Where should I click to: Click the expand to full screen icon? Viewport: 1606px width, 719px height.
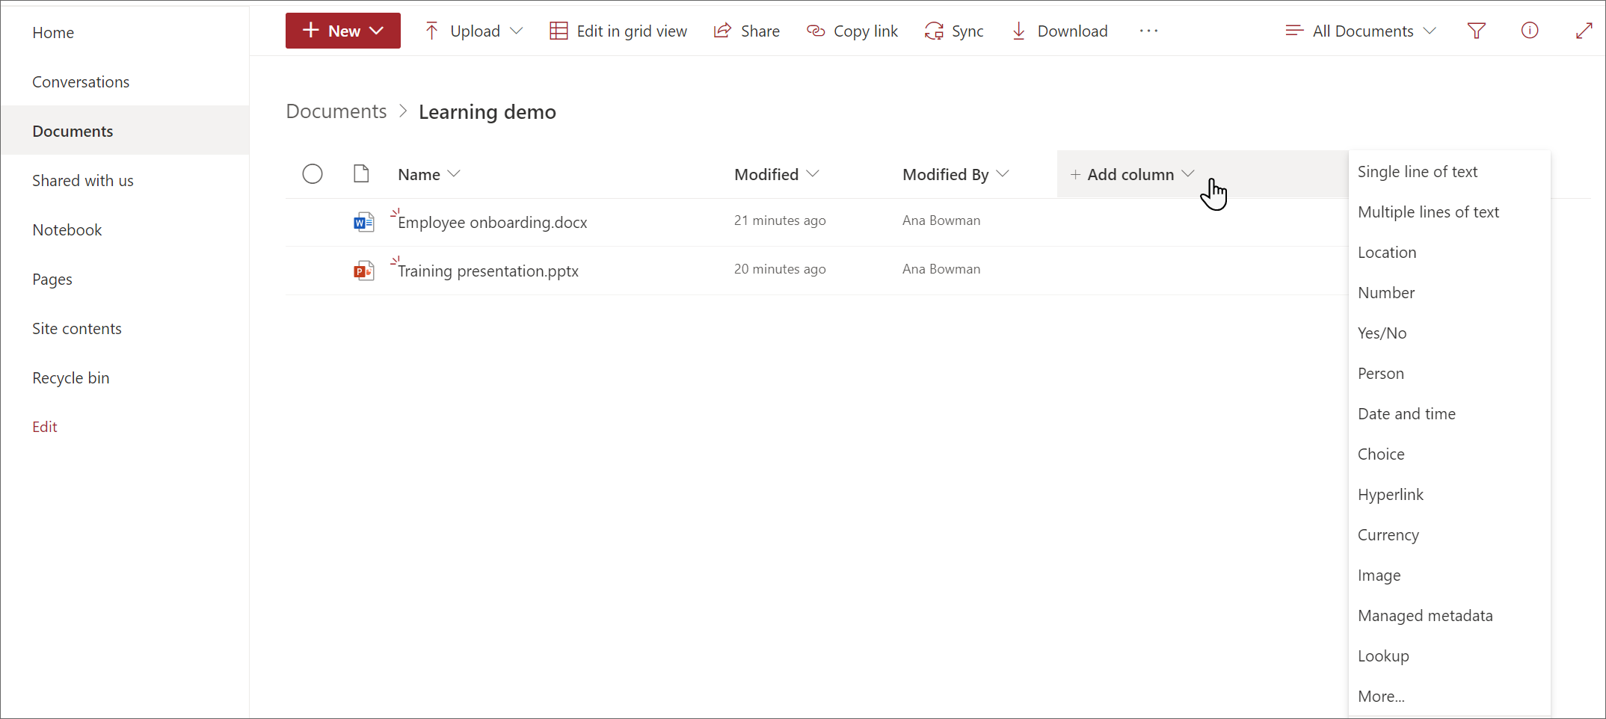click(1584, 31)
